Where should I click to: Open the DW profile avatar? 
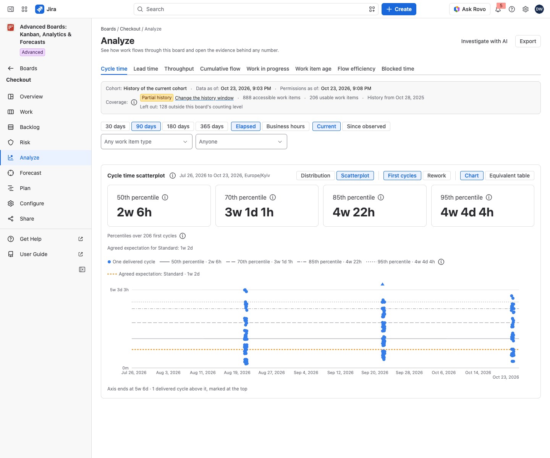pyautogui.click(x=539, y=9)
